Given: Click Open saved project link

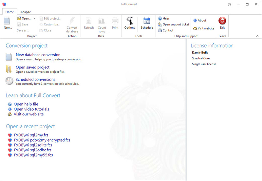Looking at the screenshot, I should (x=32, y=67).
